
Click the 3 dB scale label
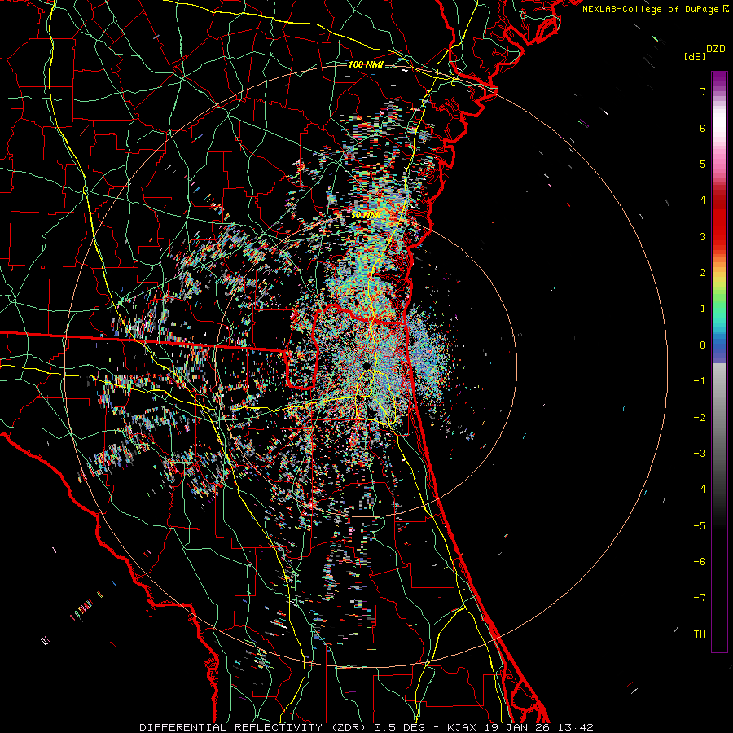click(x=703, y=236)
